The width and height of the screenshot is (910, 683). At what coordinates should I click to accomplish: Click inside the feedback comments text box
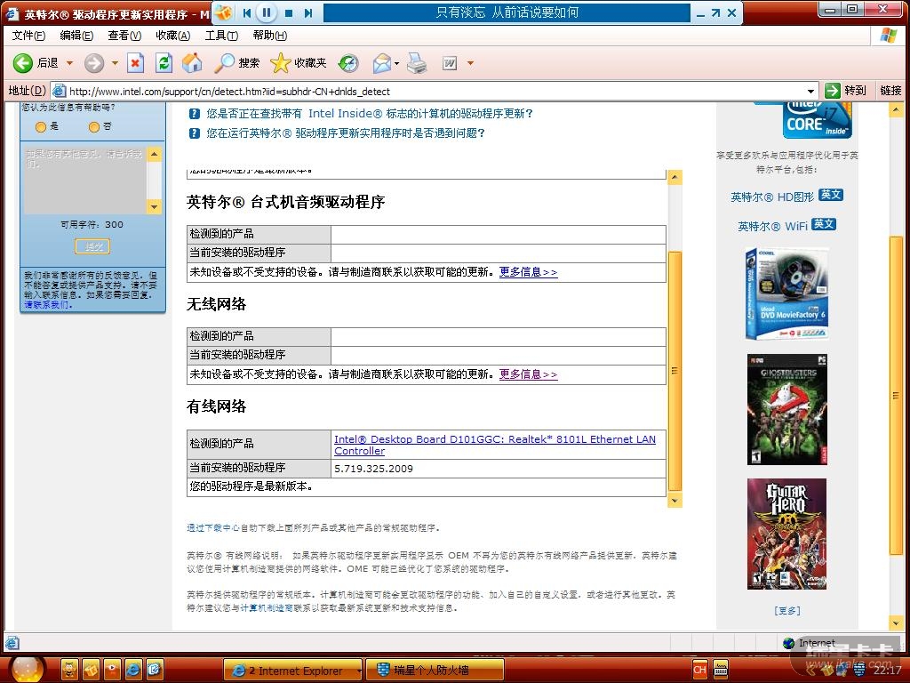84,178
